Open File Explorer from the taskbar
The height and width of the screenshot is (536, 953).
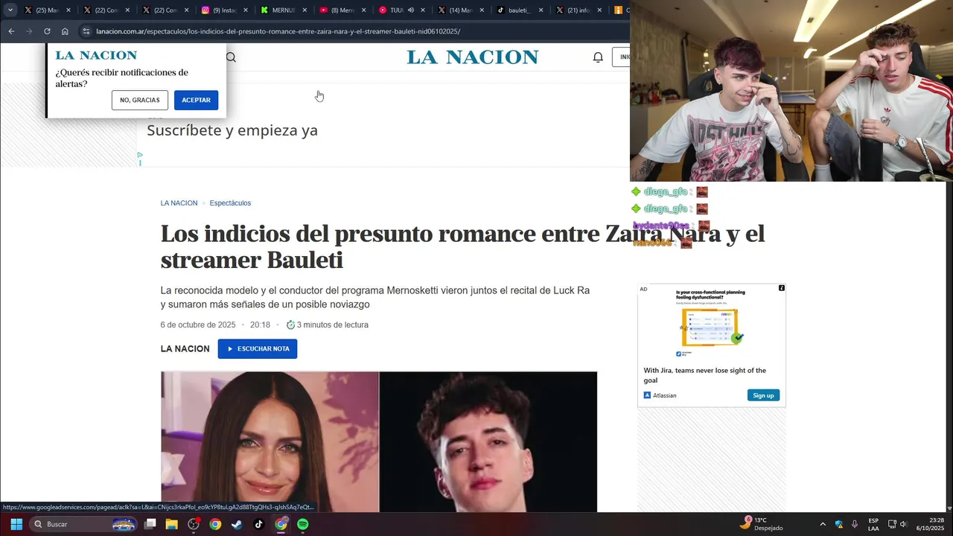click(x=171, y=524)
